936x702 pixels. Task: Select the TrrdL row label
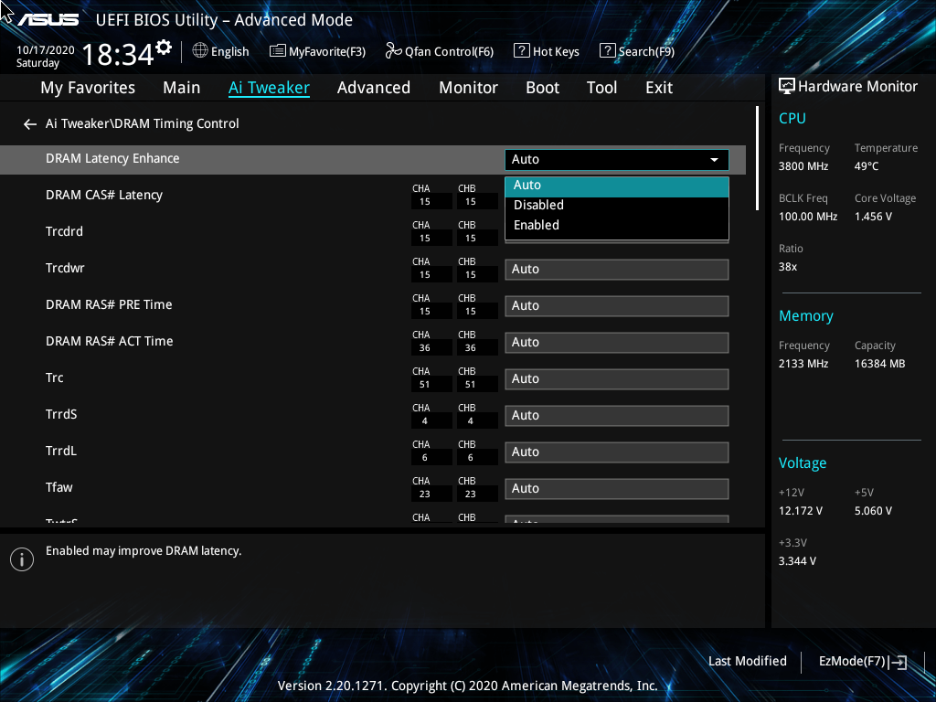[61, 451]
